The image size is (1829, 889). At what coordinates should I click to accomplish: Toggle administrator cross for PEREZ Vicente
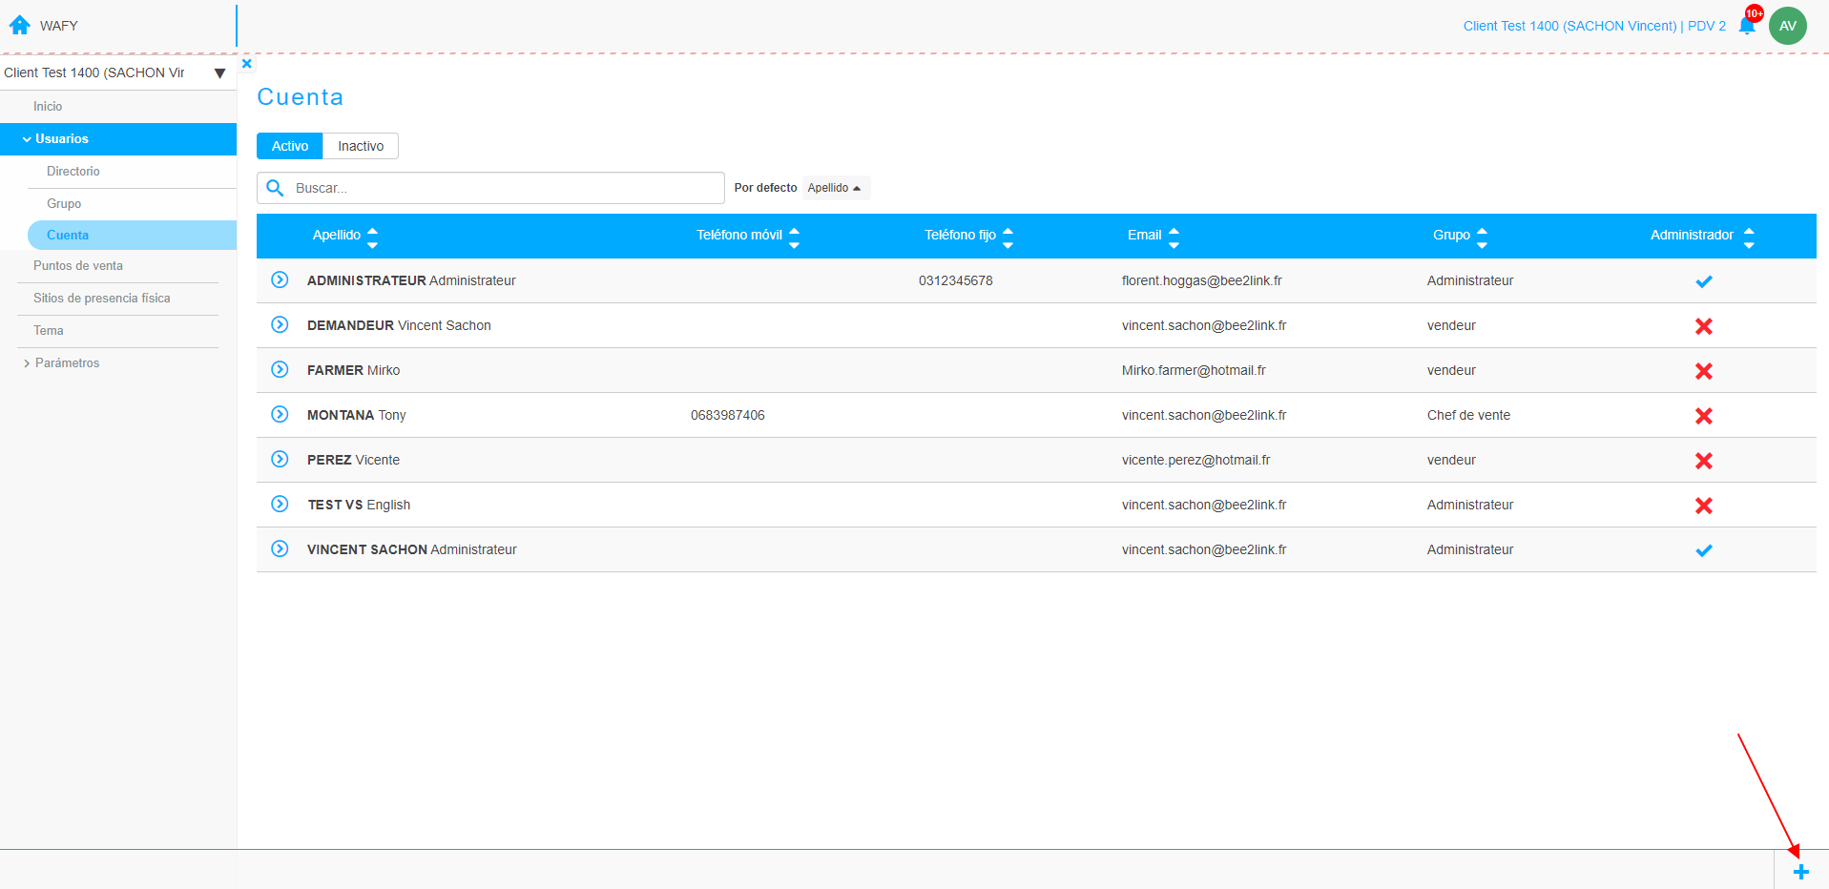(1703, 461)
